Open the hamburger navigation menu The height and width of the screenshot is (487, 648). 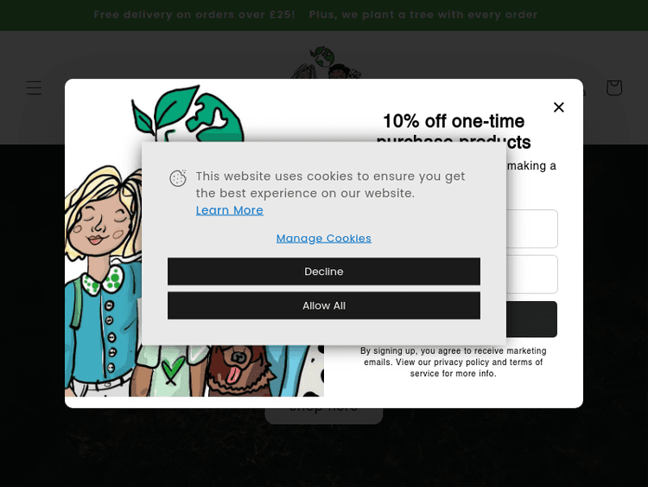point(34,87)
